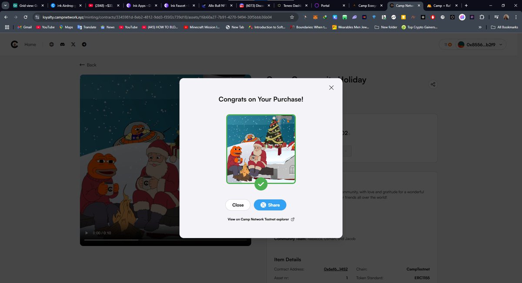Open the green face extension icon

345,17
